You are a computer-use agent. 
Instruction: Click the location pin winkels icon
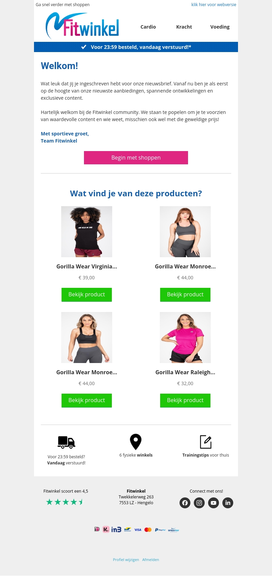click(136, 442)
